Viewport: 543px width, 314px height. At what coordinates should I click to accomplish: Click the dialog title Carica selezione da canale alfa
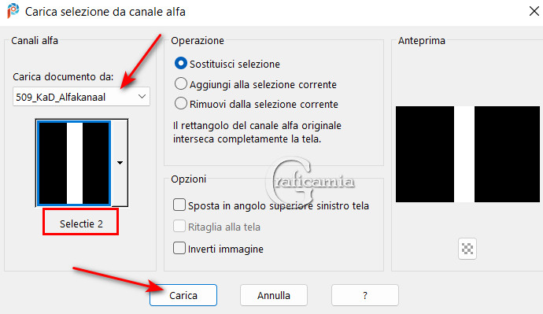pos(105,12)
